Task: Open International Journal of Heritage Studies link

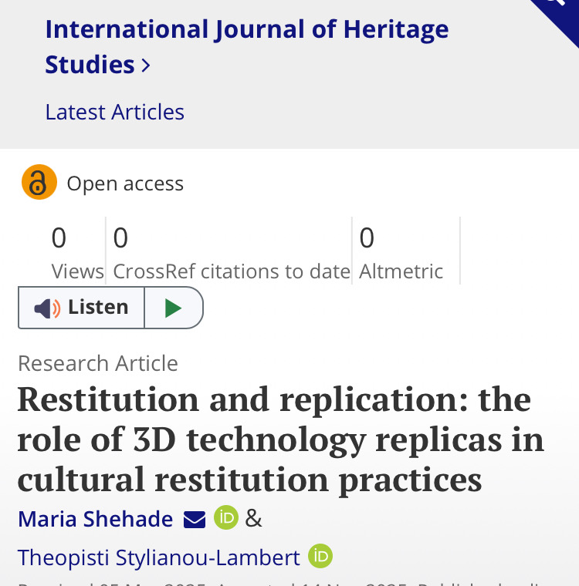Action: click(246, 47)
